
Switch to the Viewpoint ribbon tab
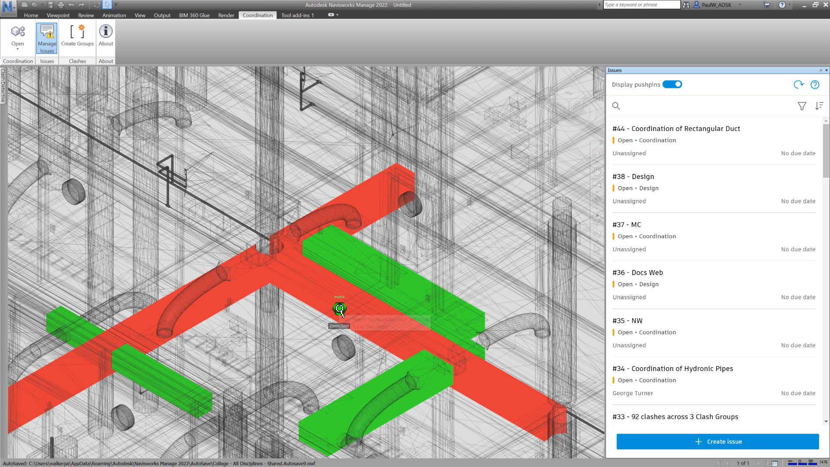tap(58, 15)
